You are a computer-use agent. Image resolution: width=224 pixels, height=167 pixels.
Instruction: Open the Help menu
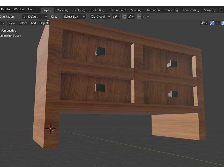click(31, 9)
